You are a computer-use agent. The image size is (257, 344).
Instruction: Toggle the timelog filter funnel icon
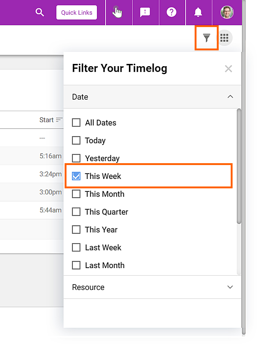(207, 38)
